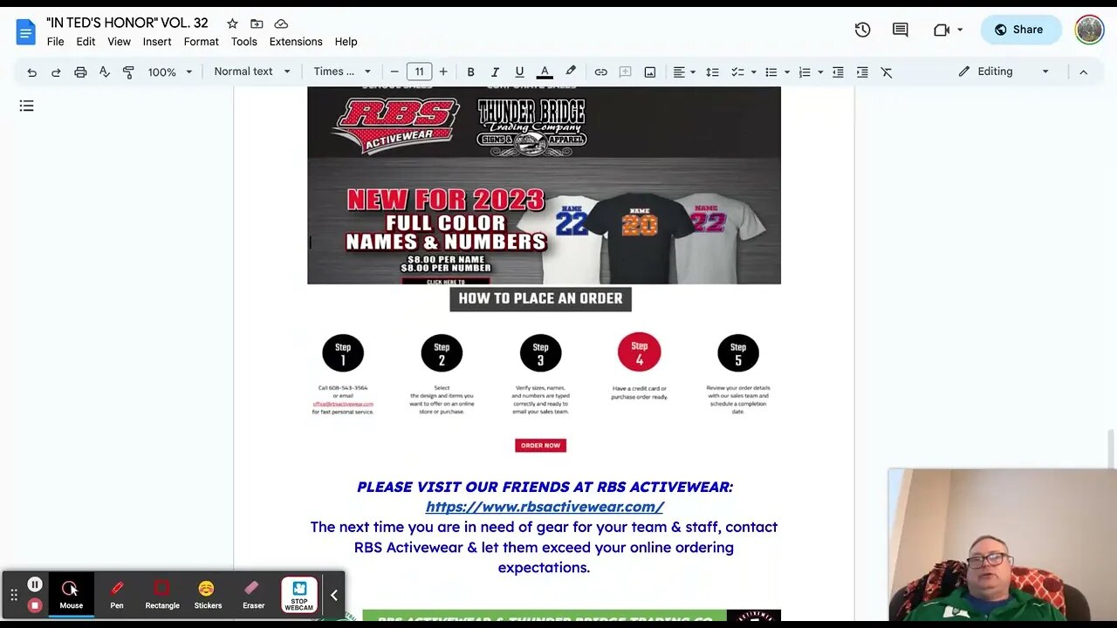The width and height of the screenshot is (1117, 628).
Task: Open the Extensions menu
Action: pyautogui.click(x=296, y=42)
